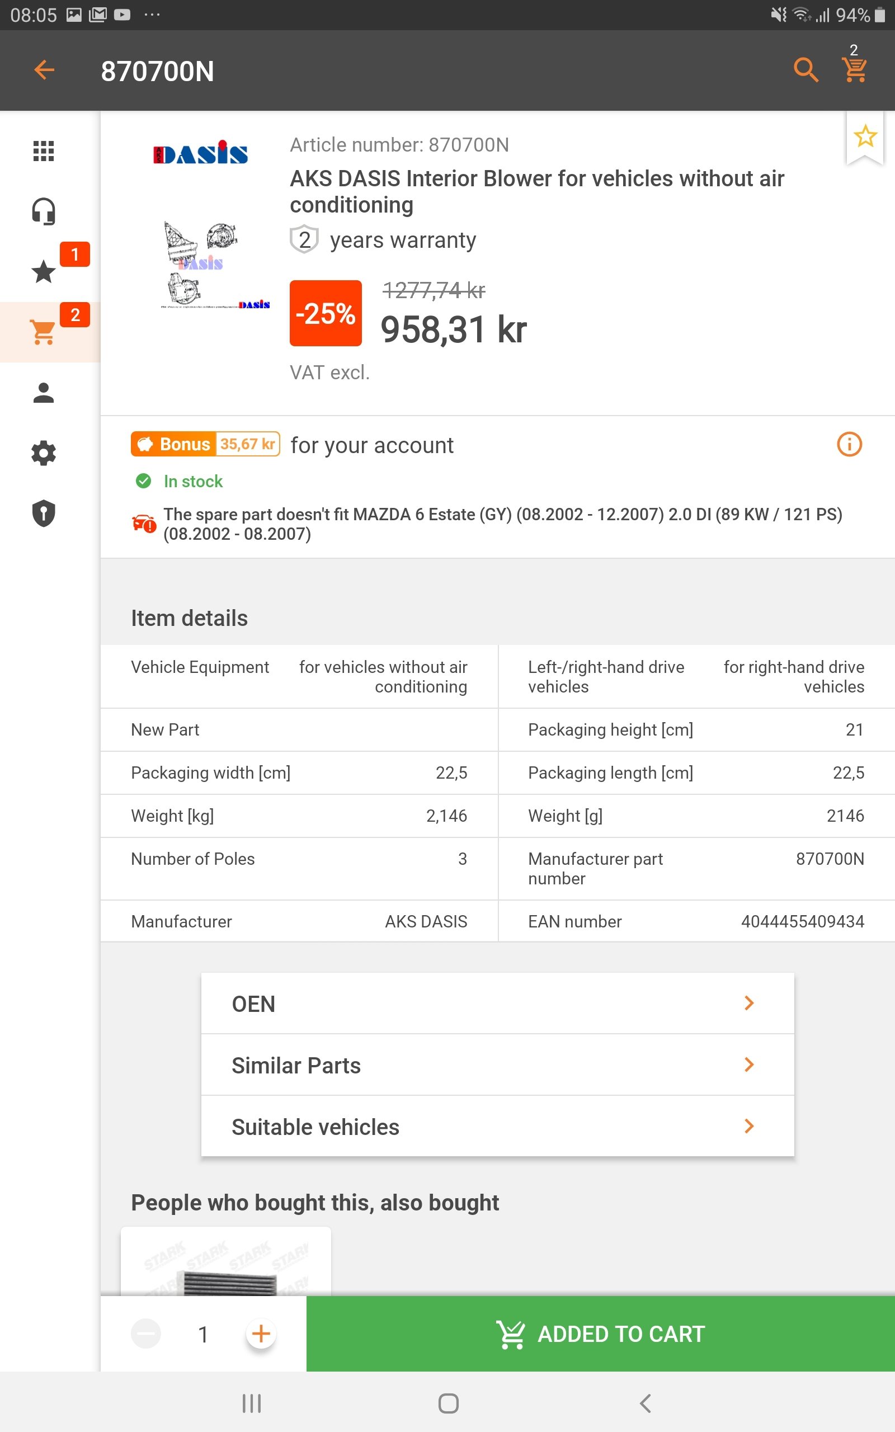Tap the vehicle mismatch warning icon

pos(144,523)
